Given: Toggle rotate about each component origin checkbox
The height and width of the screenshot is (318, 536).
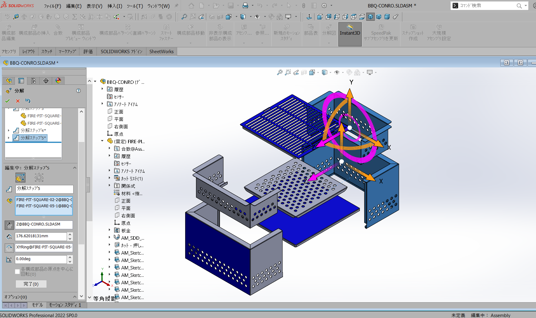Looking at the screenshot, I should pyautogui.click(x=17, y=272).
